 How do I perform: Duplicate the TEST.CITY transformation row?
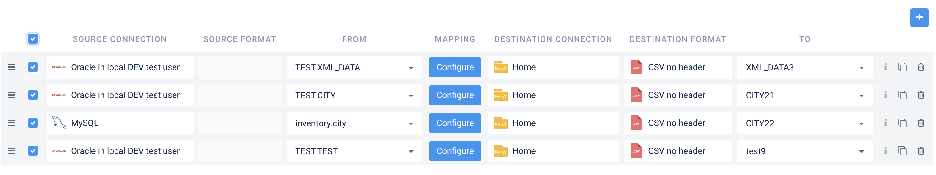tap(902, 95)
